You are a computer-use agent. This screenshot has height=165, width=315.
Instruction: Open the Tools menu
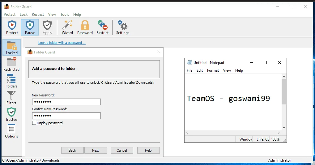point(65,15)
